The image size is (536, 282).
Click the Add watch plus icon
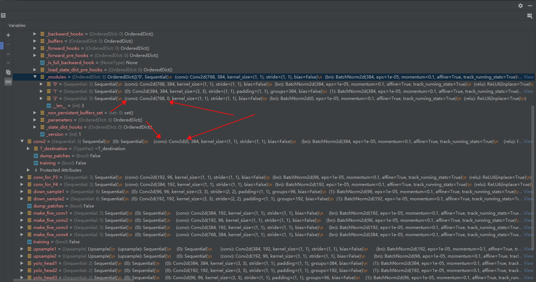tap(8, 35)
